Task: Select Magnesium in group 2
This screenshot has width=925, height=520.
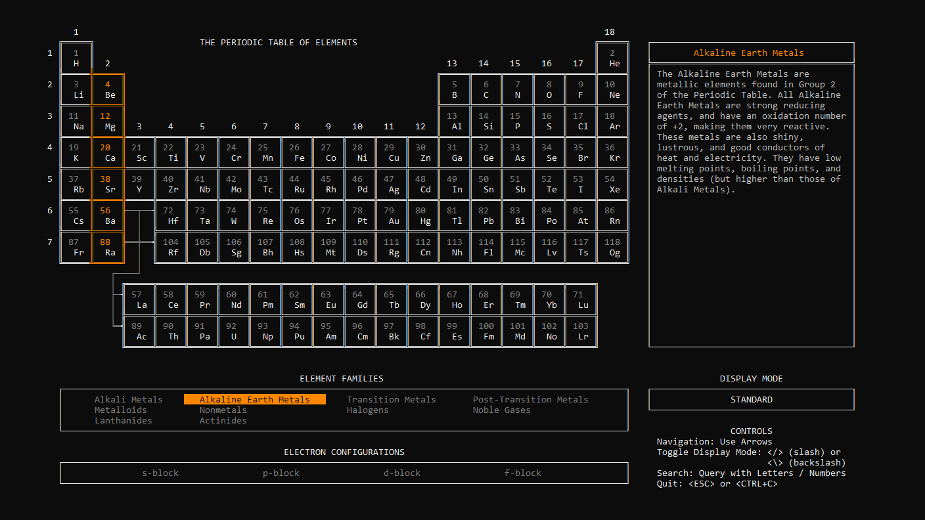Action: click(108, 121)
